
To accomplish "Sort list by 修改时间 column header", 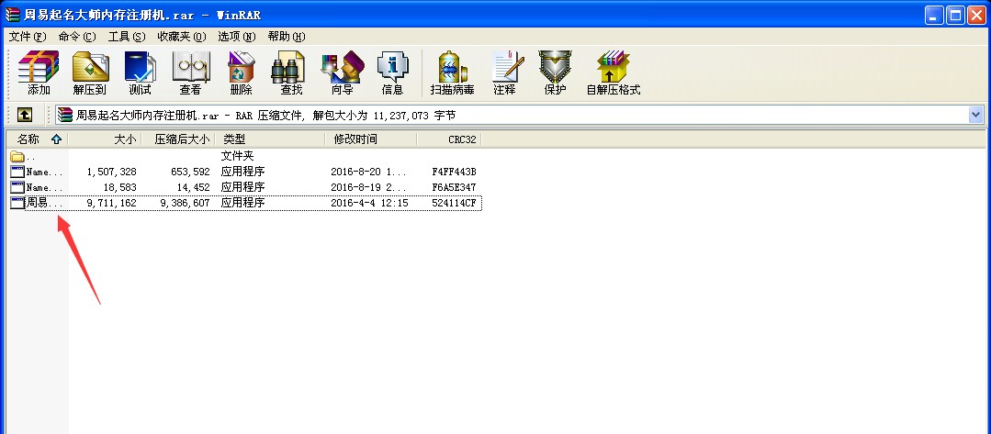I will tap(355, 139).
